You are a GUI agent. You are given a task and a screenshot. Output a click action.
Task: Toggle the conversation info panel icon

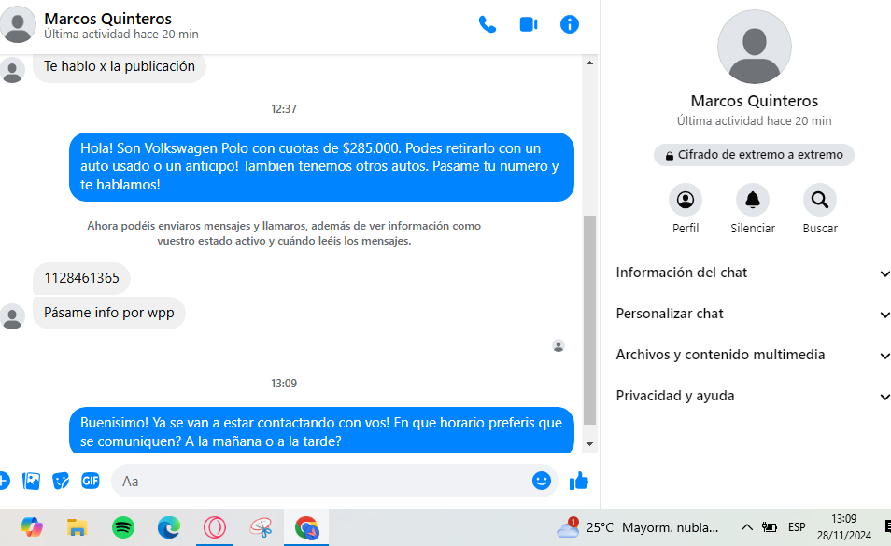[x=570, y=24]
